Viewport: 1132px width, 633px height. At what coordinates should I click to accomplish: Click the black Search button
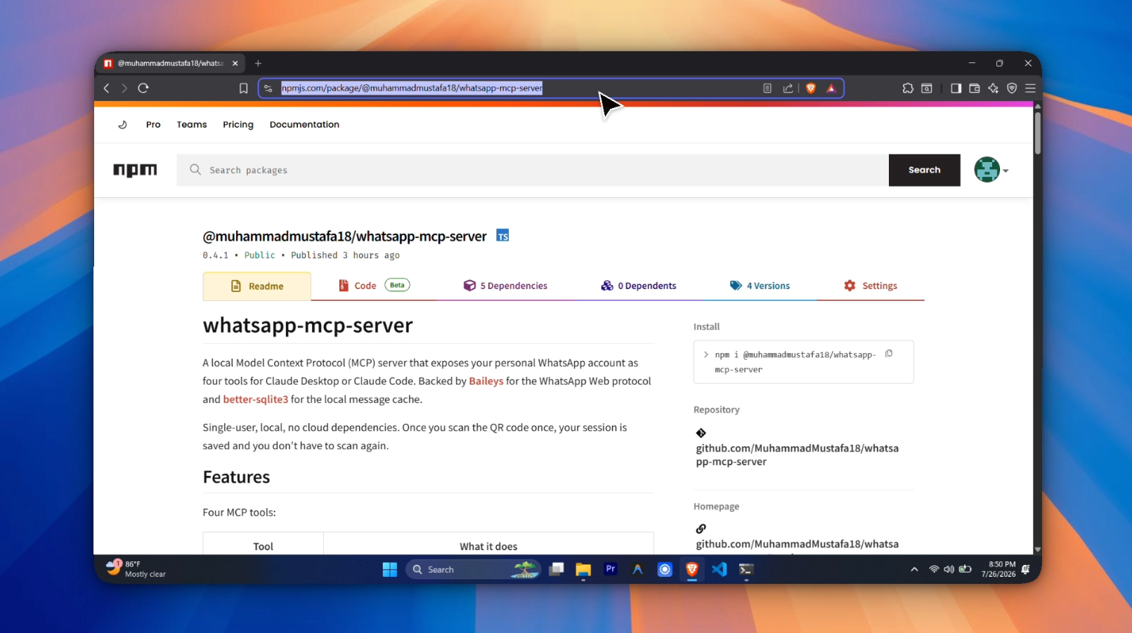[924, 170]
